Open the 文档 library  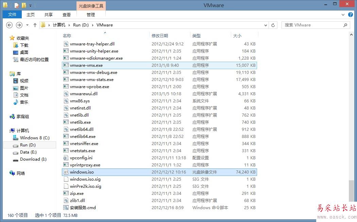tap(24, 95)
